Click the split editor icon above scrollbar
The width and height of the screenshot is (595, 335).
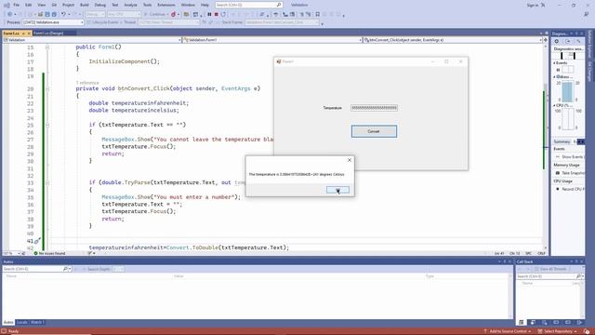pos(546,39)
